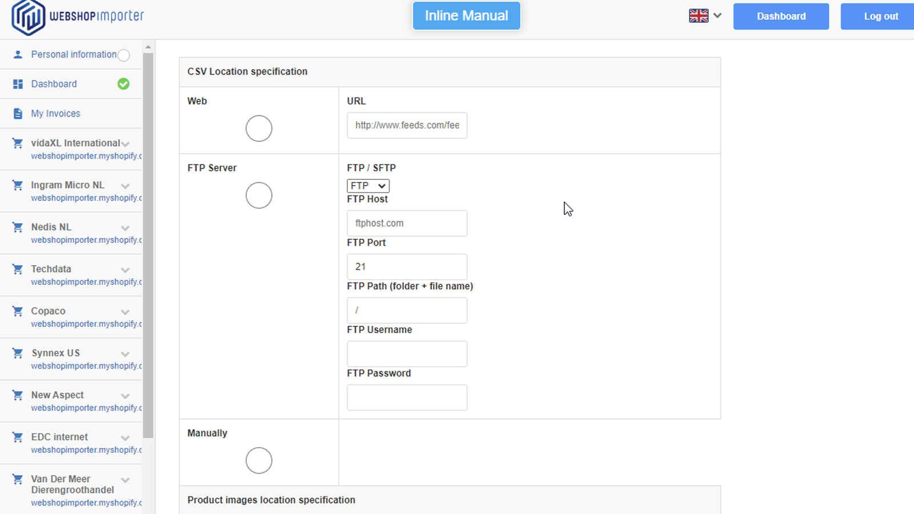
Task: Click the FTP Path input field
Action: click(407, 310)
